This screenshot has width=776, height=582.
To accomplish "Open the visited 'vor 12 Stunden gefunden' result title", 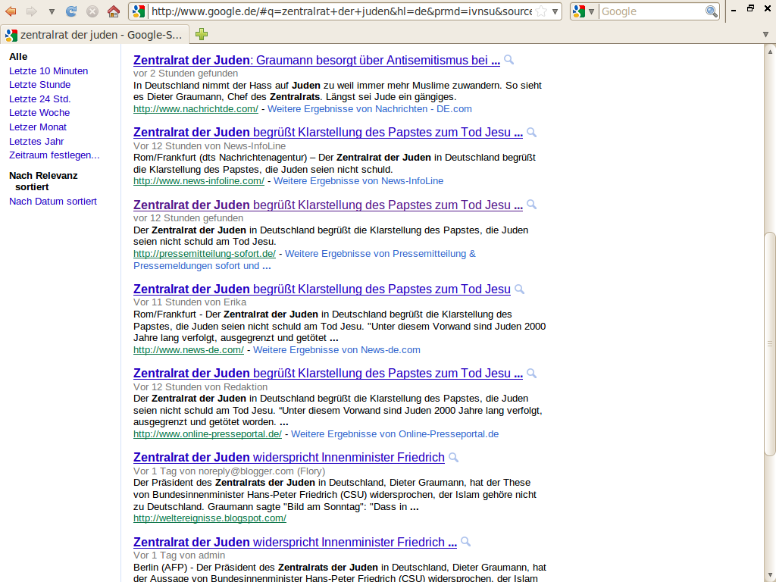I will coord(327,205).
